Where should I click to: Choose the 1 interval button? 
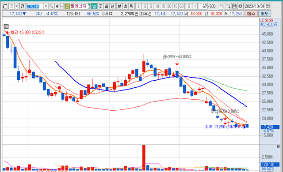(x=138, y=7)
